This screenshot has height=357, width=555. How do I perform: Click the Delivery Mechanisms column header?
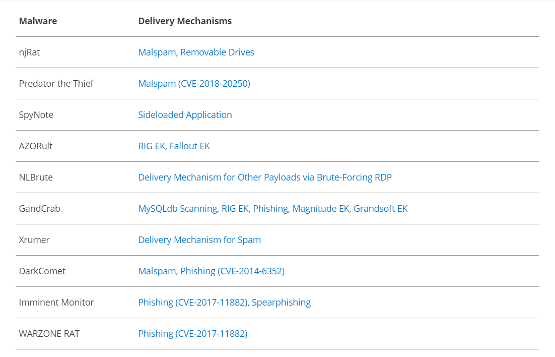[185, 21]
